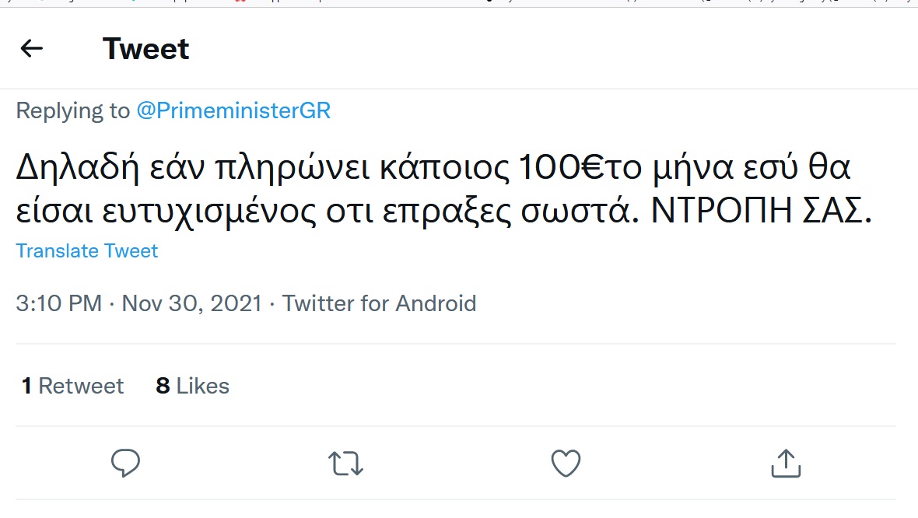Click the share upload icon
918x518 pixels.
pyautogui.click(x=786, y=464)
